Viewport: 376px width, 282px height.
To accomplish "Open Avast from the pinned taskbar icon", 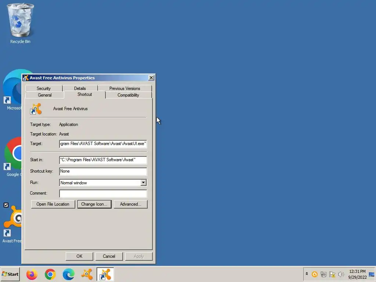I will point(87,274).
